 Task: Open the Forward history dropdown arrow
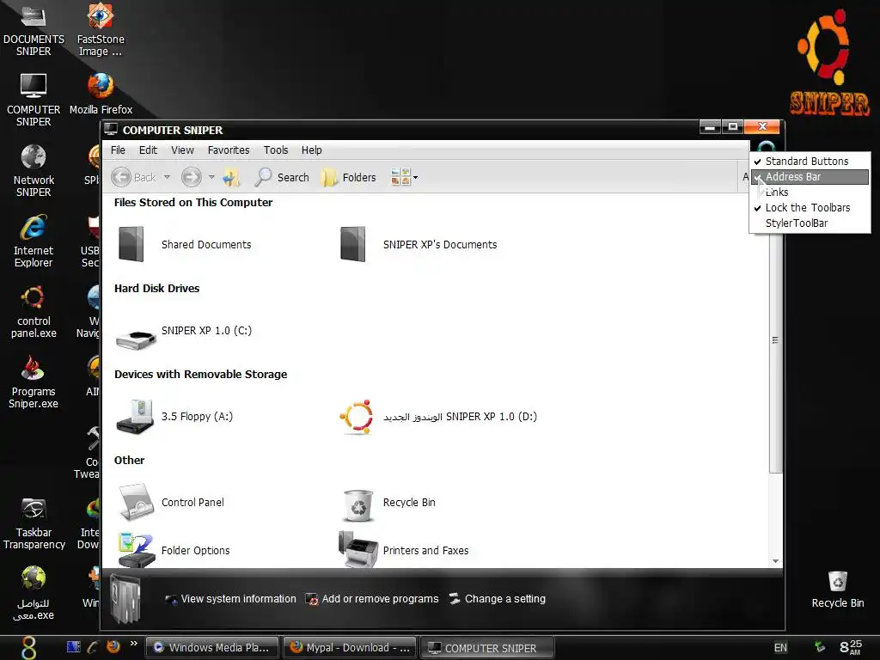(x=211, y=177)
